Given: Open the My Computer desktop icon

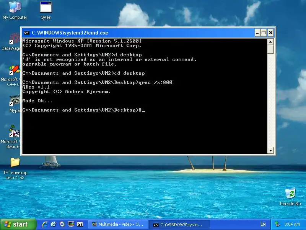Looking at the screenshot, I should (x=15, y=10).
